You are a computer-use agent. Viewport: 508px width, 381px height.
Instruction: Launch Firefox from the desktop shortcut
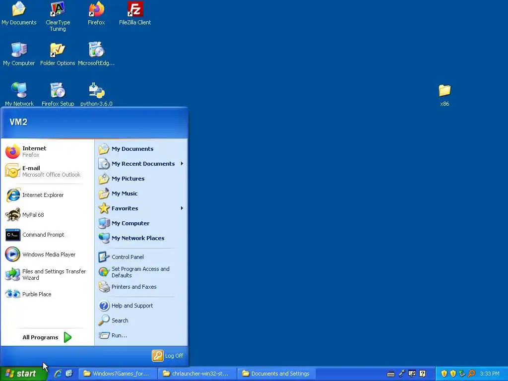point(96,13)
